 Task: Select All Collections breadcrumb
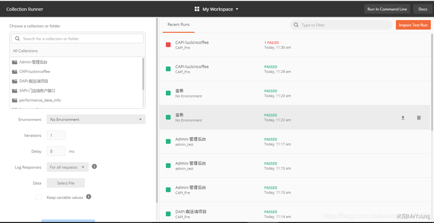pos(25,51)
